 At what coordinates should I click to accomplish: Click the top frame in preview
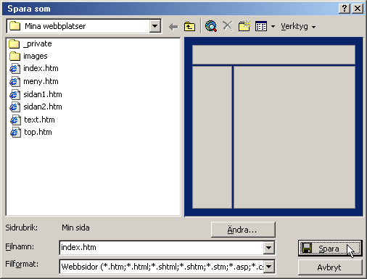[273, 54]
